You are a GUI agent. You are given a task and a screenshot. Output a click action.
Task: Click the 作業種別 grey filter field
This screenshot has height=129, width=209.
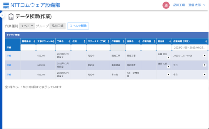click(118, 47)
